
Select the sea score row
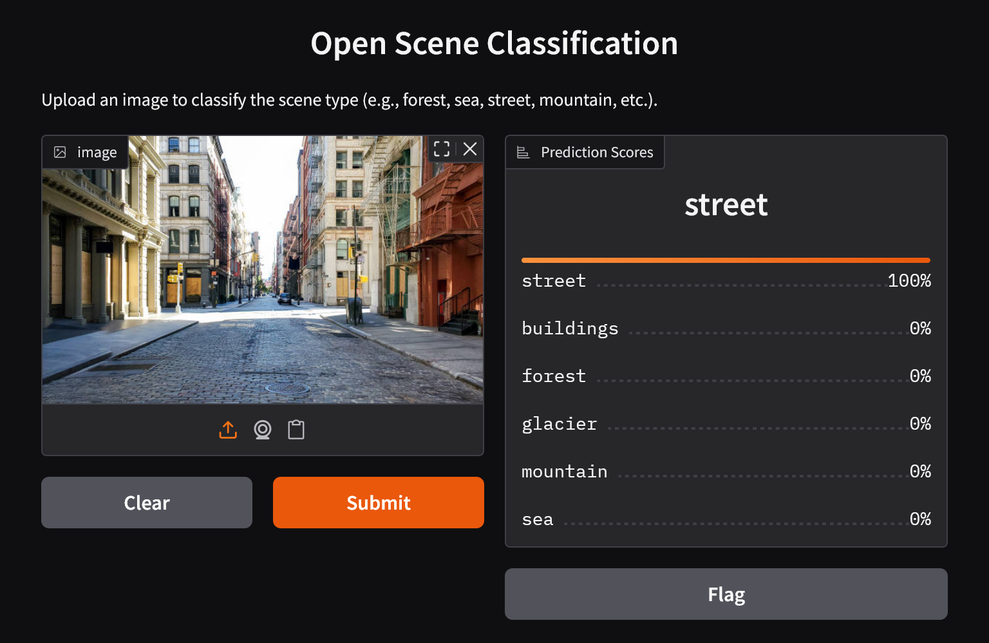tap(726, 519)
